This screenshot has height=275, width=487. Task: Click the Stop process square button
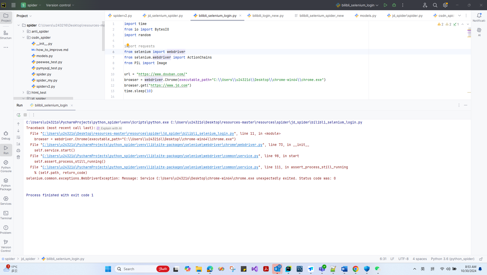25,115
